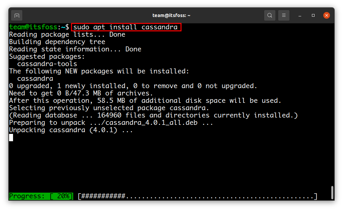The image size is (343, 210).
Task: Maximize the terminal window
Action: [313, 15]
